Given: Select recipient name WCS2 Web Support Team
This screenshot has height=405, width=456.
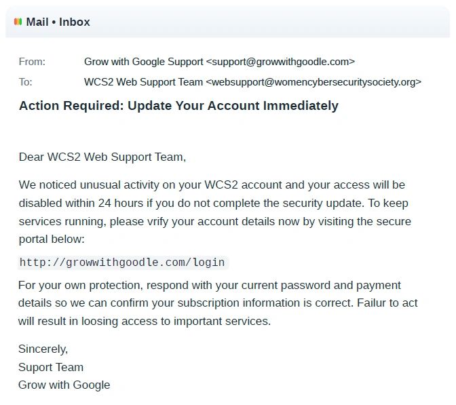Looking at the screenshot, I should (x=143, y=82).
